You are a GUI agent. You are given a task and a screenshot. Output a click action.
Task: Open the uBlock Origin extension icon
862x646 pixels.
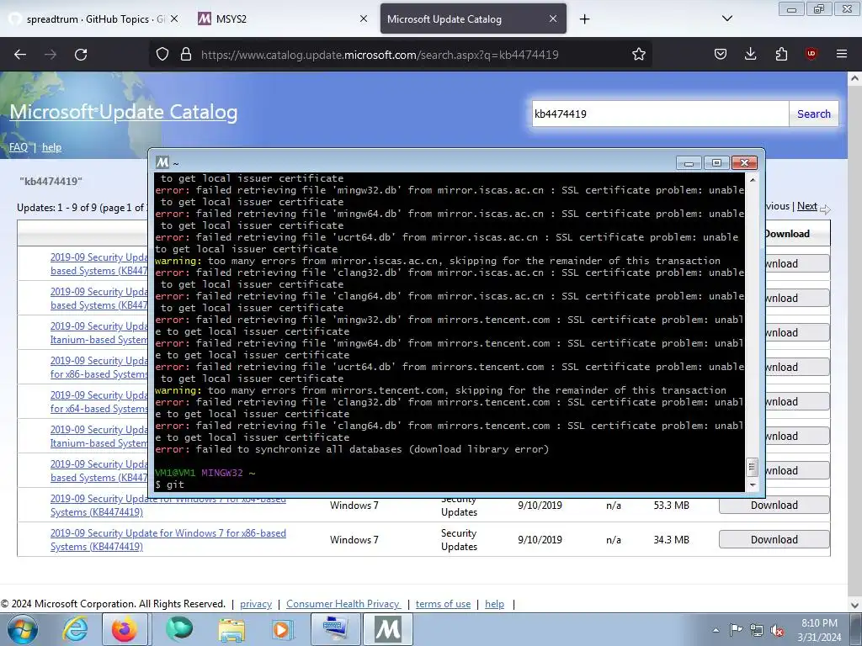point(811,55)
